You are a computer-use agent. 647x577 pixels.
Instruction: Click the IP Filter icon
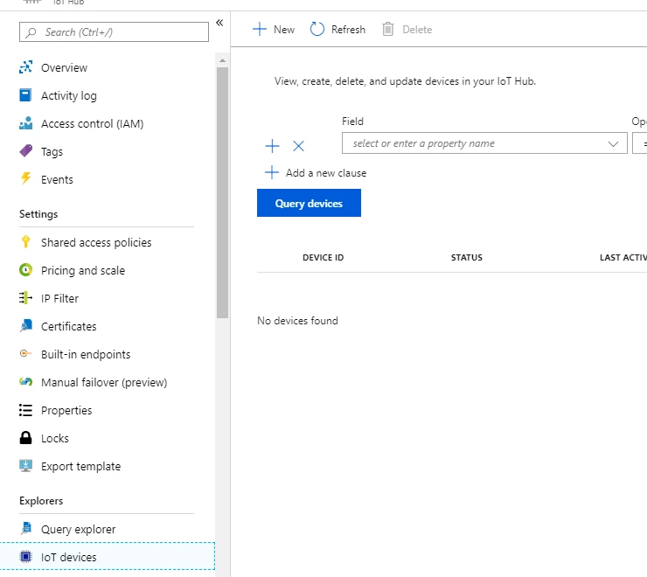pyautogui.click(x=25, y=297)
